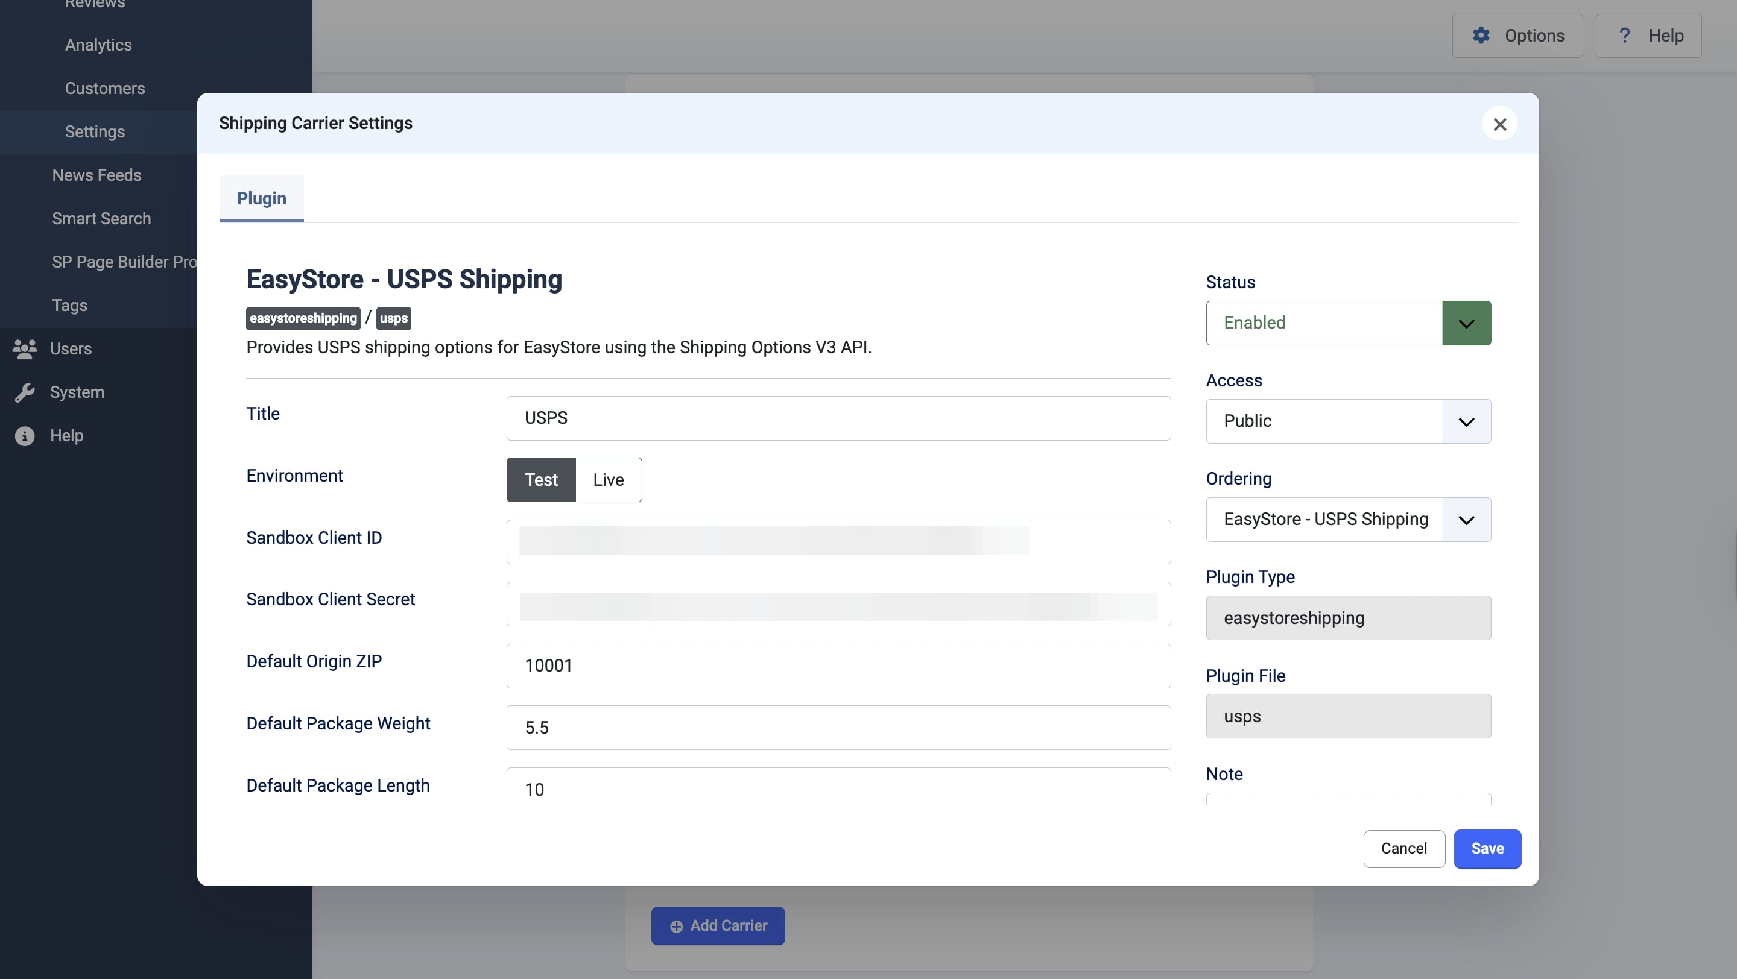This screenshot has height=979, width=1737.
Task: Click the Help info icon in sidebar
Action: (x=24, y=435)
